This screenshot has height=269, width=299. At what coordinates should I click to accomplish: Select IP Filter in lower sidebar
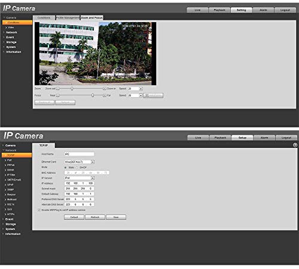(11, 175)
